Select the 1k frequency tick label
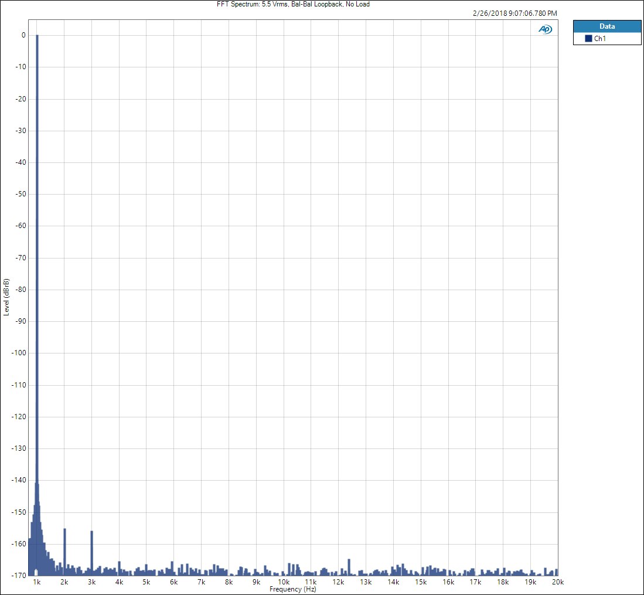Image resolution: width=644 pixels, height=595 pixels. pyautogui.click(x=37, y=582)
